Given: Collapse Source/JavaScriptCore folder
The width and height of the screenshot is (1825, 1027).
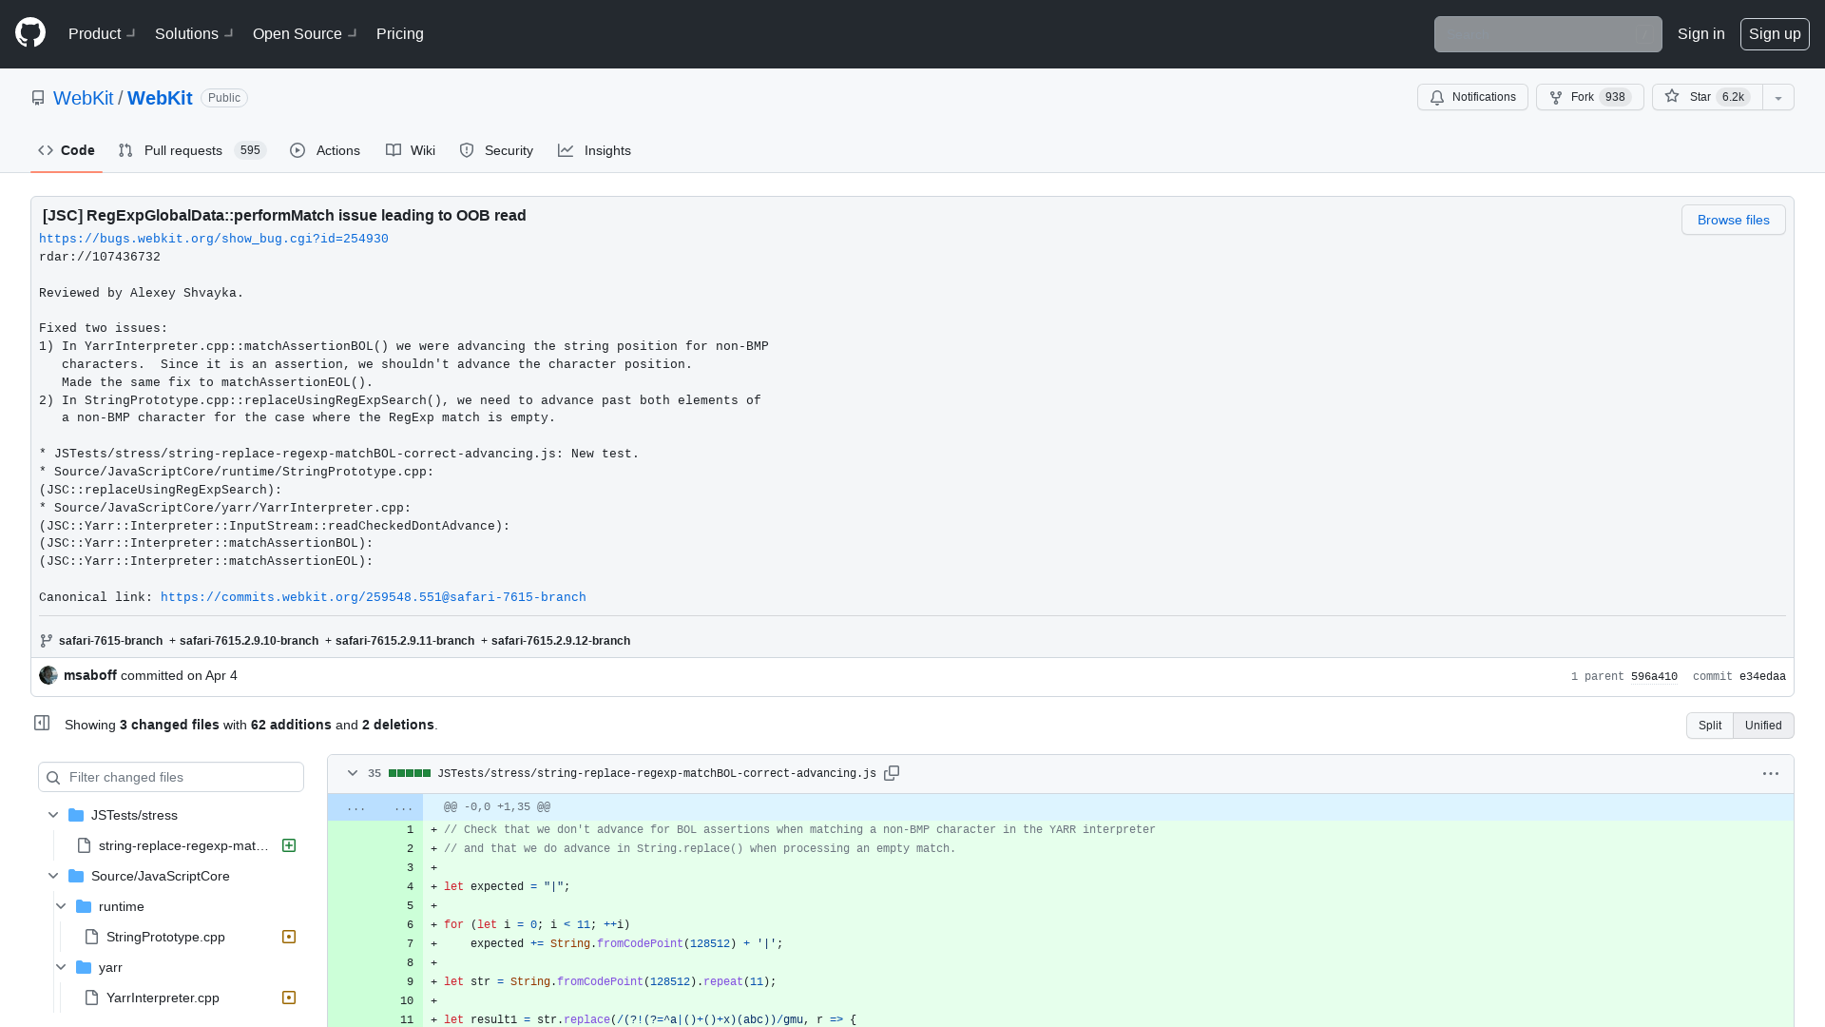Looking at the screenshot, I should click(x=51, y=875).
